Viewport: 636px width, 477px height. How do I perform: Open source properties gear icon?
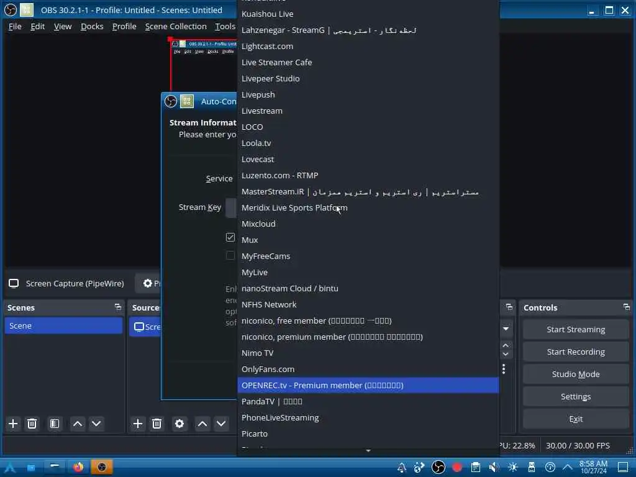(x=179, y=424)
